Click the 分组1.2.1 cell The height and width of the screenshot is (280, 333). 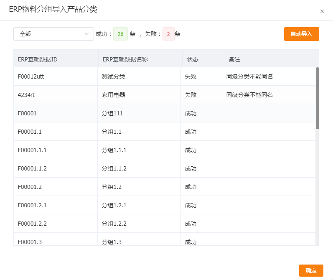click(x=114, y=205)
